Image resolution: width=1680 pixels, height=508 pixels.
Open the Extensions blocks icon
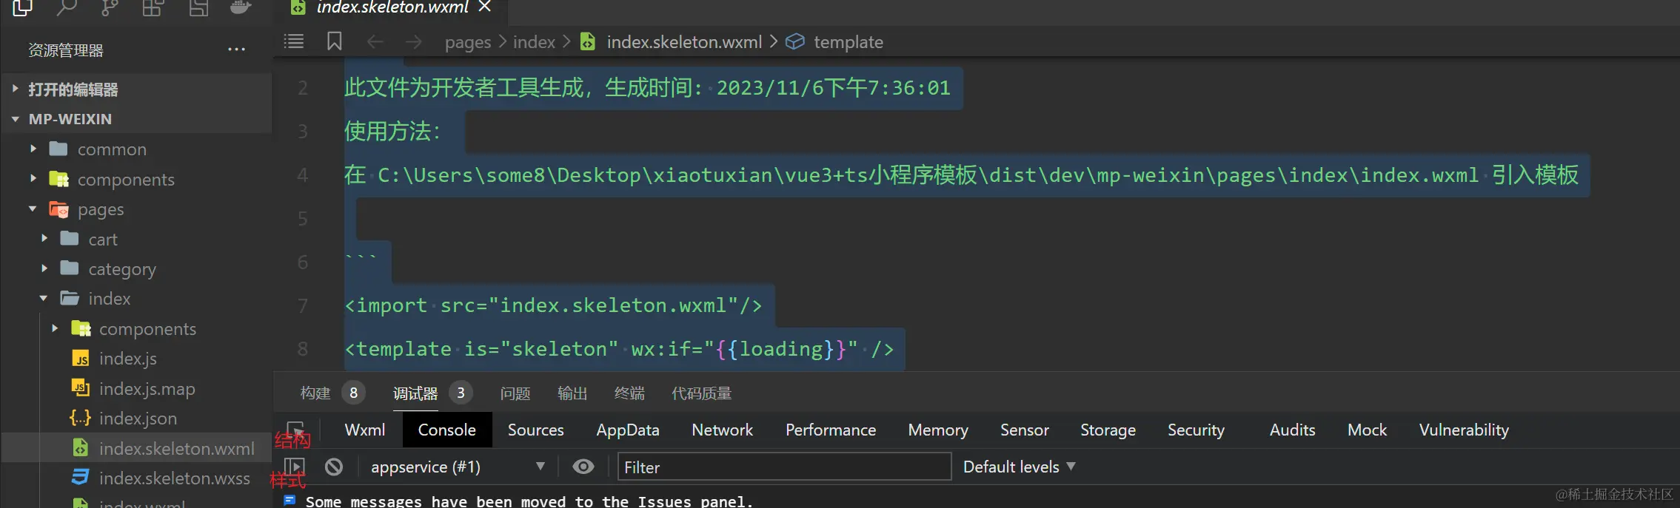(153, 7)
